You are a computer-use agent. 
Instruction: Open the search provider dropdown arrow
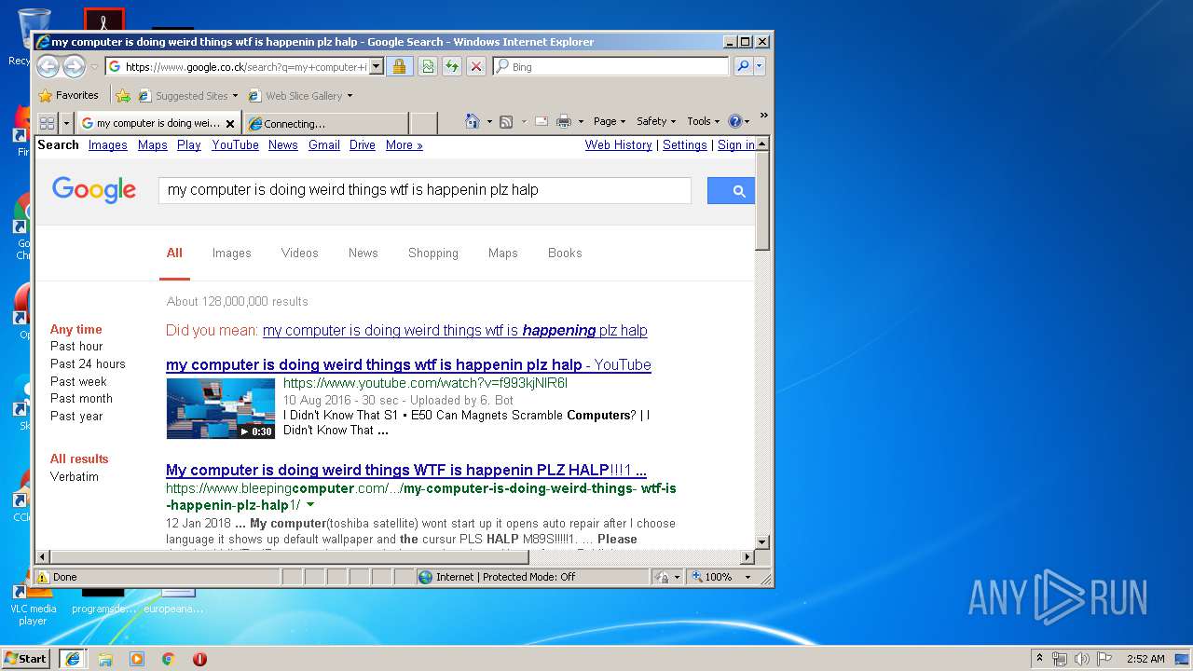coord(760,66)
